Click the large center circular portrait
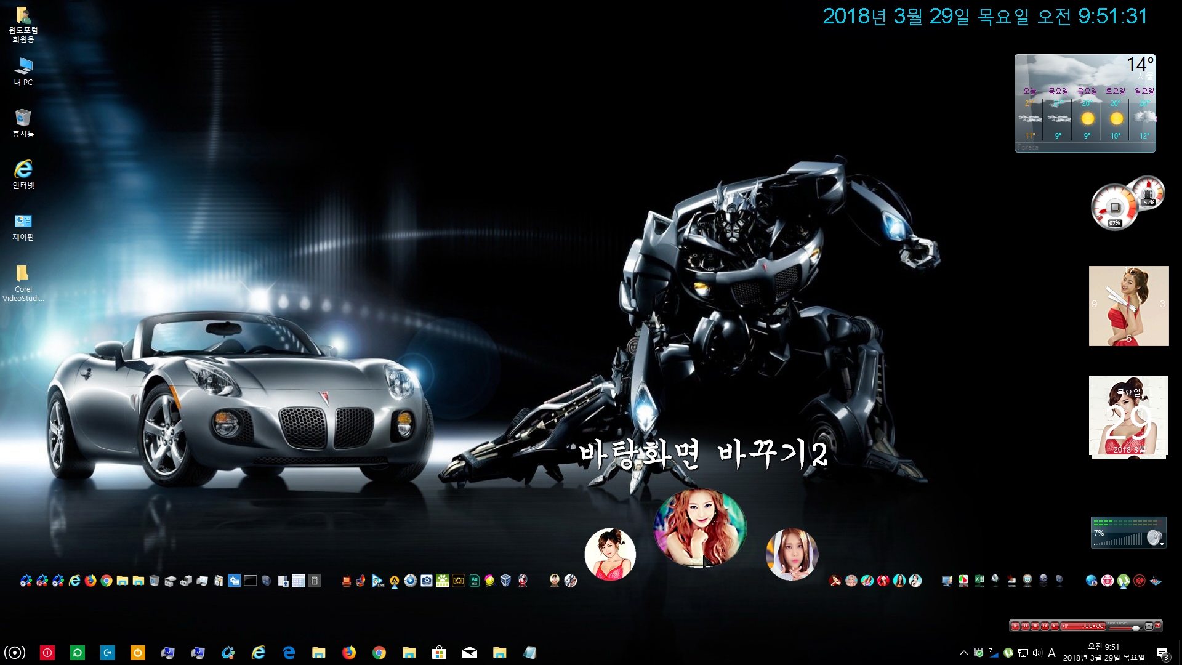The height and width of the screenshot is (665, 1182). tap(699, 528)
